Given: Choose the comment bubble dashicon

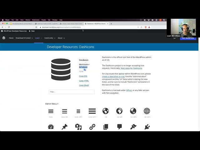Looking at the screenshot, I should point(119,127).
